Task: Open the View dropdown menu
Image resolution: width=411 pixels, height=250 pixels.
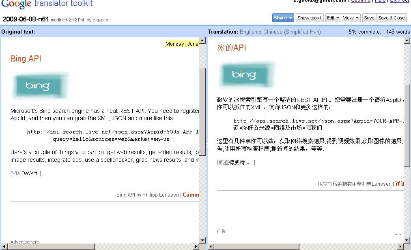Action: (x=351, y=18)
